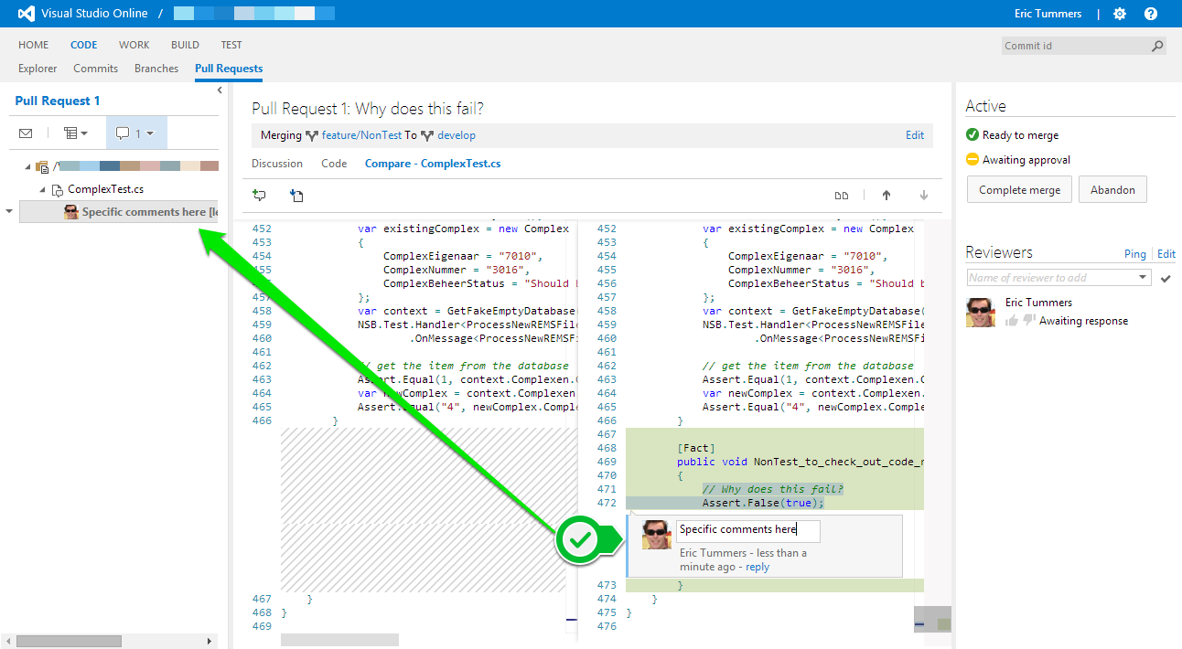Screen dimensions: 1182x649
Task: Click the Complete merge button
Action: pyautogui.click(x=1019, y=190)
